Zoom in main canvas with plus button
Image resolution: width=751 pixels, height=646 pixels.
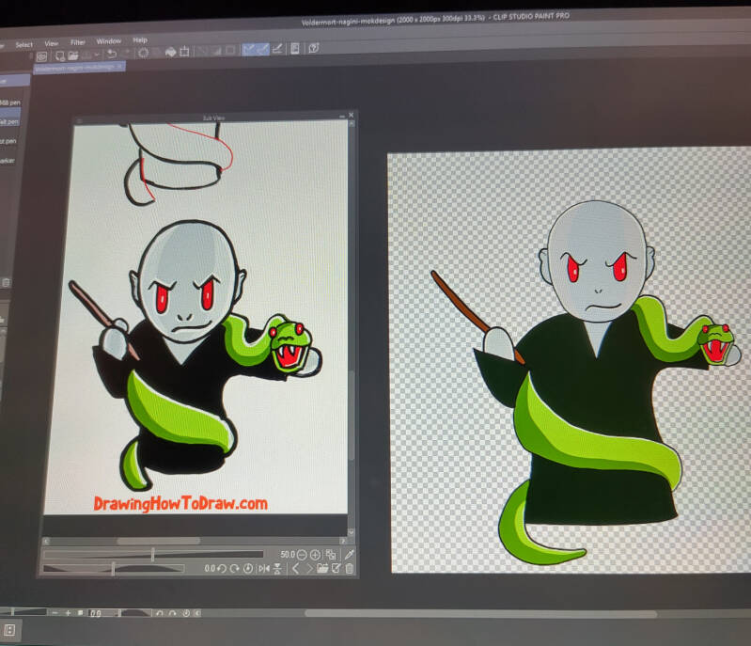coord(68,612)
